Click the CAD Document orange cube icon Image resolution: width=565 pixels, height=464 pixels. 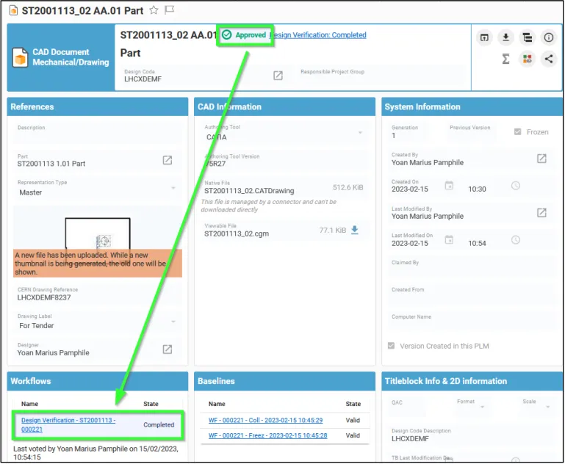pos(20,57)
